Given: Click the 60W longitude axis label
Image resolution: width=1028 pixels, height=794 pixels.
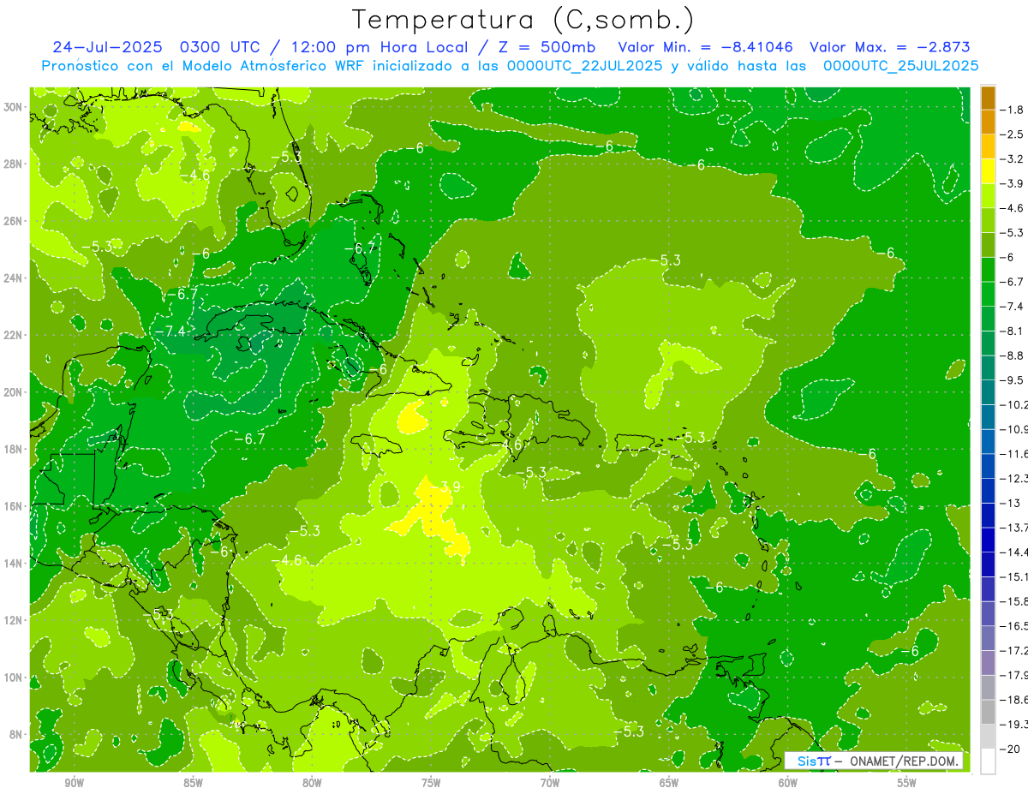Looking at the screenshot, I should [x=788, y=783].
